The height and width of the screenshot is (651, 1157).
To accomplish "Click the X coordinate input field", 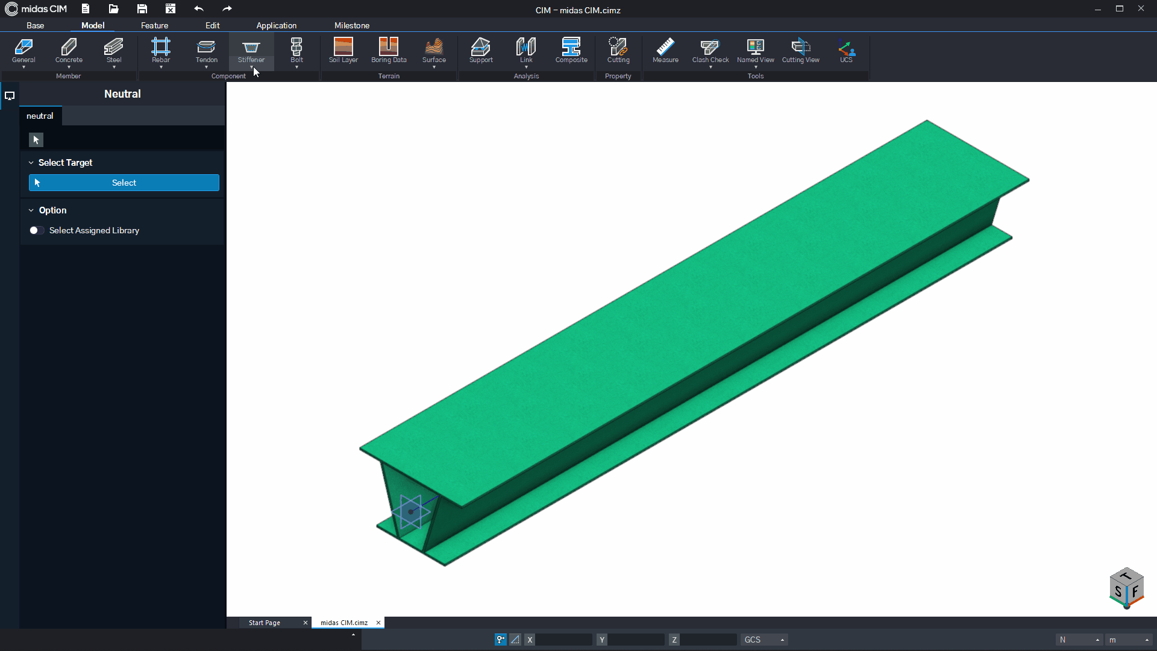I will pyautogui.click(x=563, y=640).
